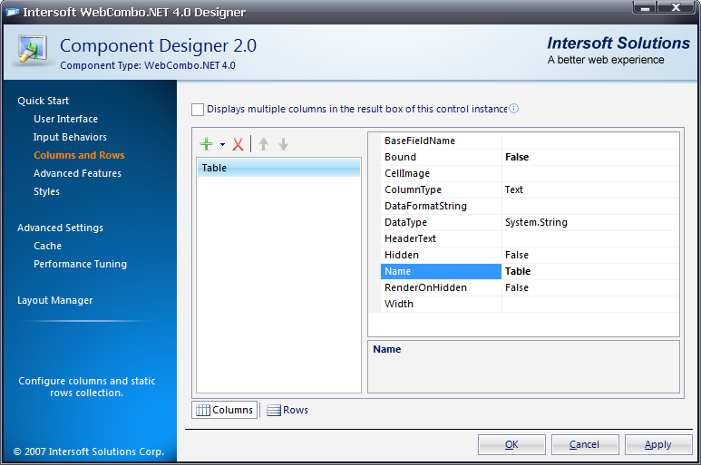Click the red X delete column icon
The width and height of the screenshot is (701, 466).
click(x=239, y=144)
